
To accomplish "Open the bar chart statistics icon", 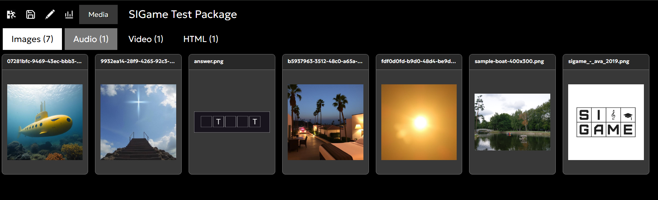I will click(x=69, y=14).
